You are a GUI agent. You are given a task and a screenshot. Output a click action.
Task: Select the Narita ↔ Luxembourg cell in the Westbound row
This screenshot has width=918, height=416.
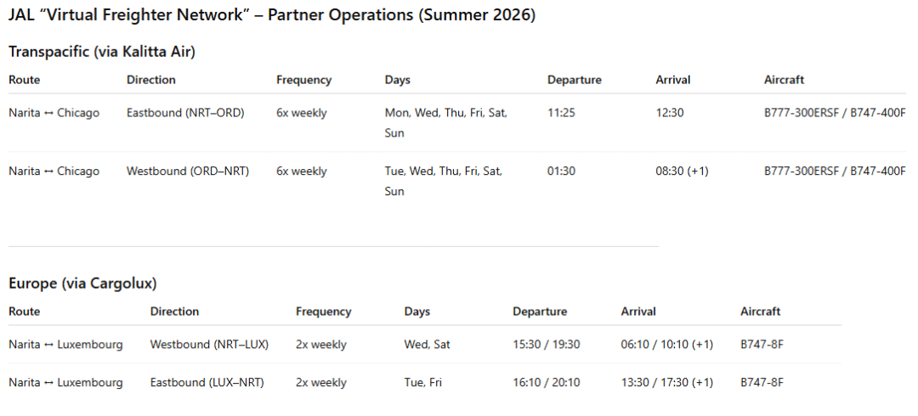65,344
